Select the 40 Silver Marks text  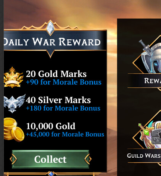(58, 100)
